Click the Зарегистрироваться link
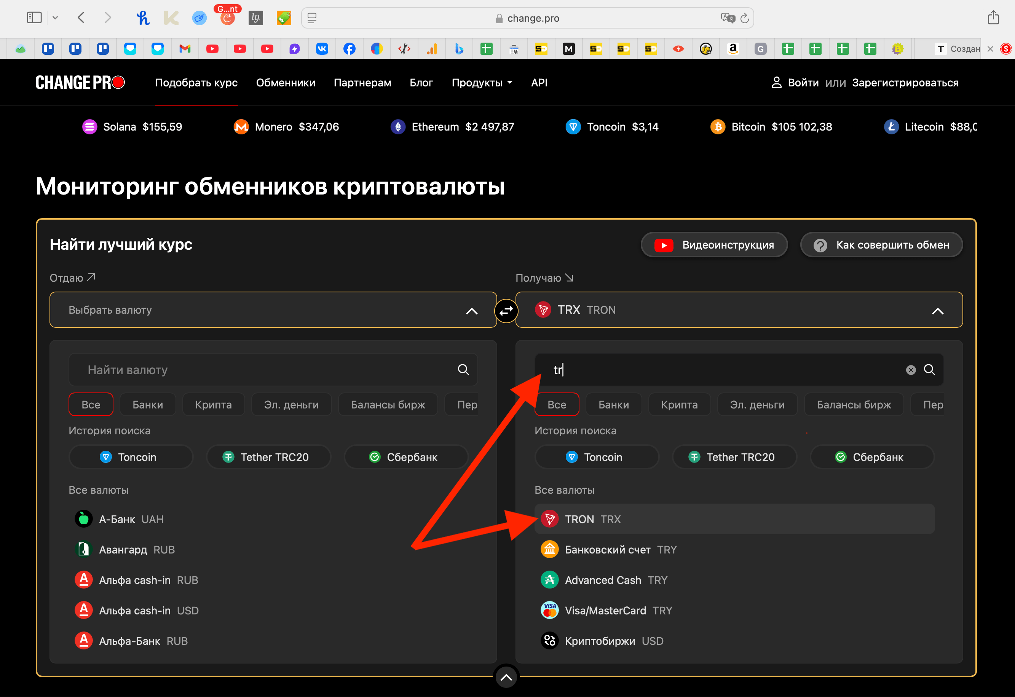 click(905, 83)
